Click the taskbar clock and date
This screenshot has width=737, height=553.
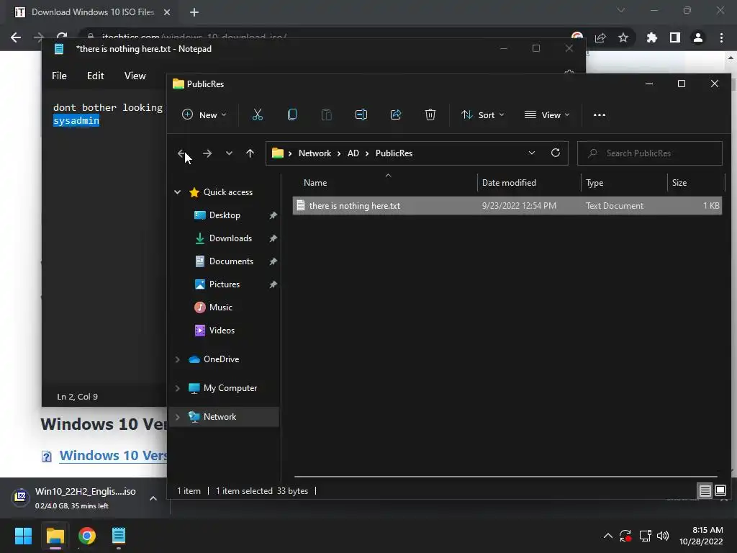(701, 536)
